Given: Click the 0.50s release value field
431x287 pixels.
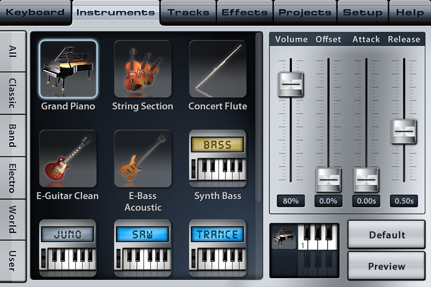Looking at the screenshot, I should click(x=404, y=201).
